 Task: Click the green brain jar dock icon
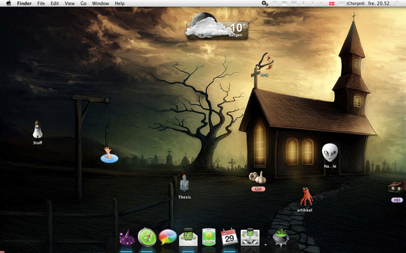[209, 237]
